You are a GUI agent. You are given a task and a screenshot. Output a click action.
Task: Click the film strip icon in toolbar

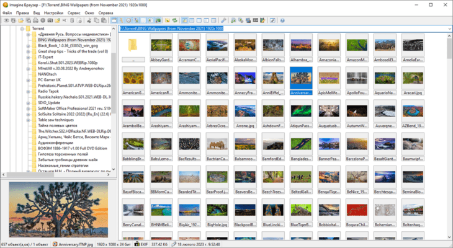(255, 20)
